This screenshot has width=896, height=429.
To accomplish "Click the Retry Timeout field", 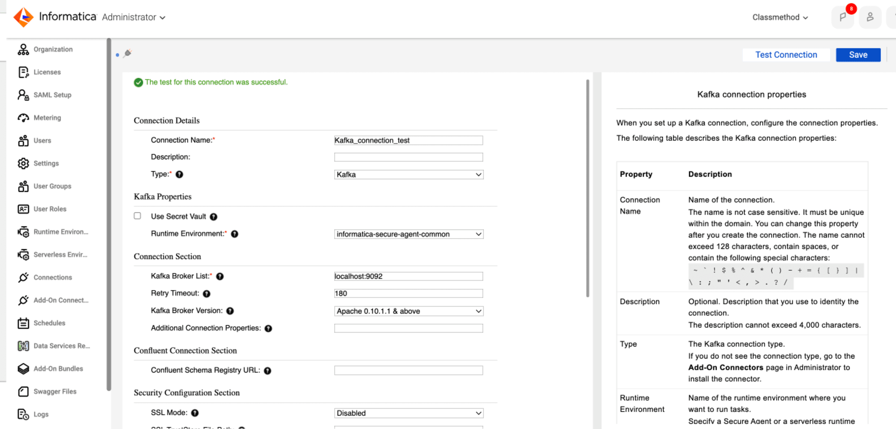I will (409, 294).
